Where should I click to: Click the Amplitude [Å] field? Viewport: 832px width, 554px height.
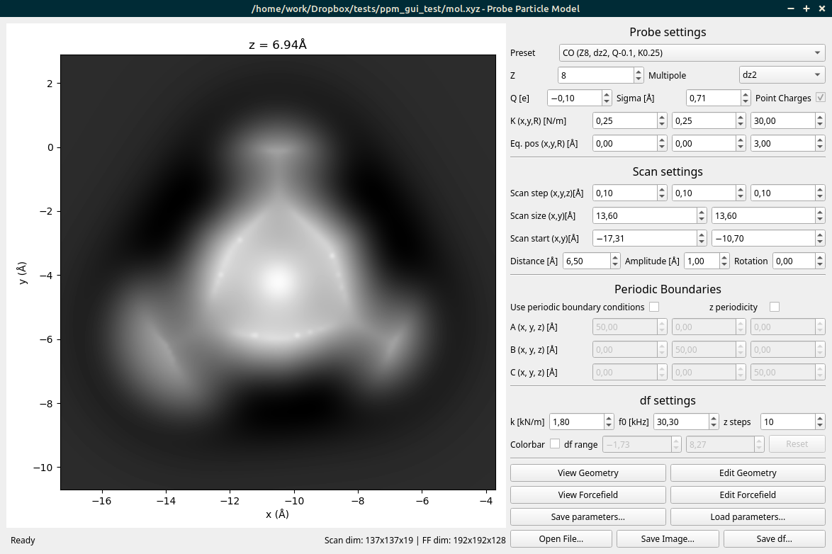tap(702, 261)
